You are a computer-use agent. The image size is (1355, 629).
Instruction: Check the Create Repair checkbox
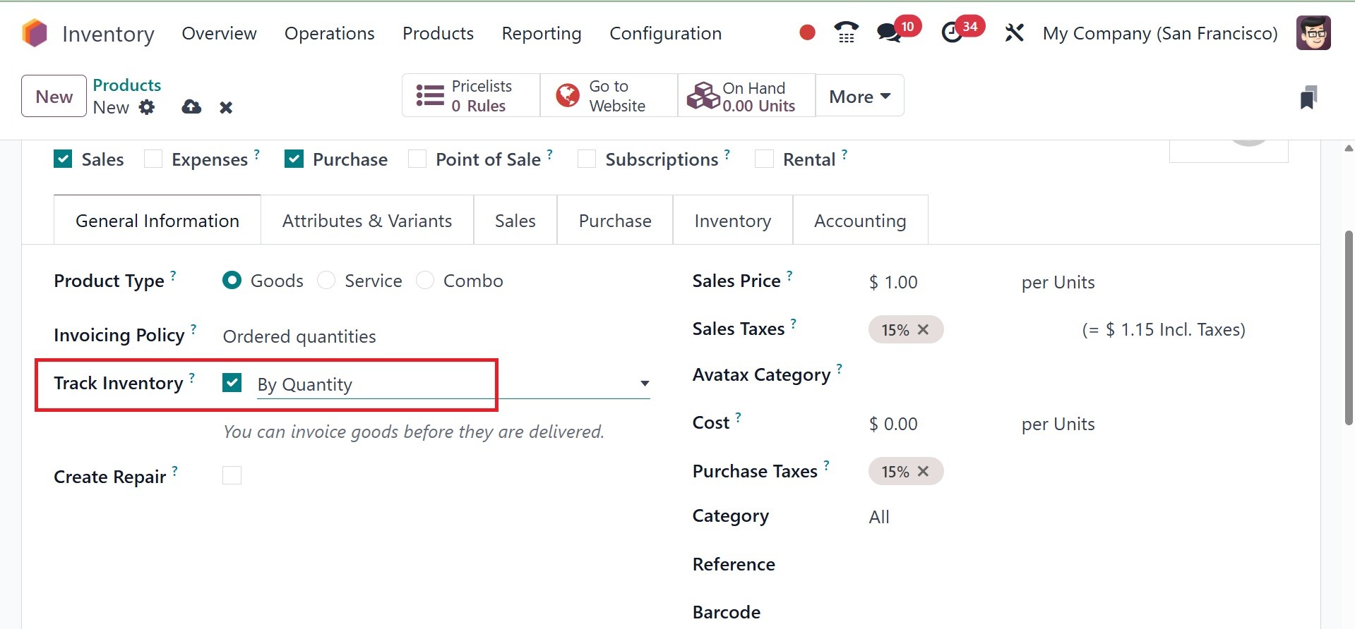tap(232, 476)
